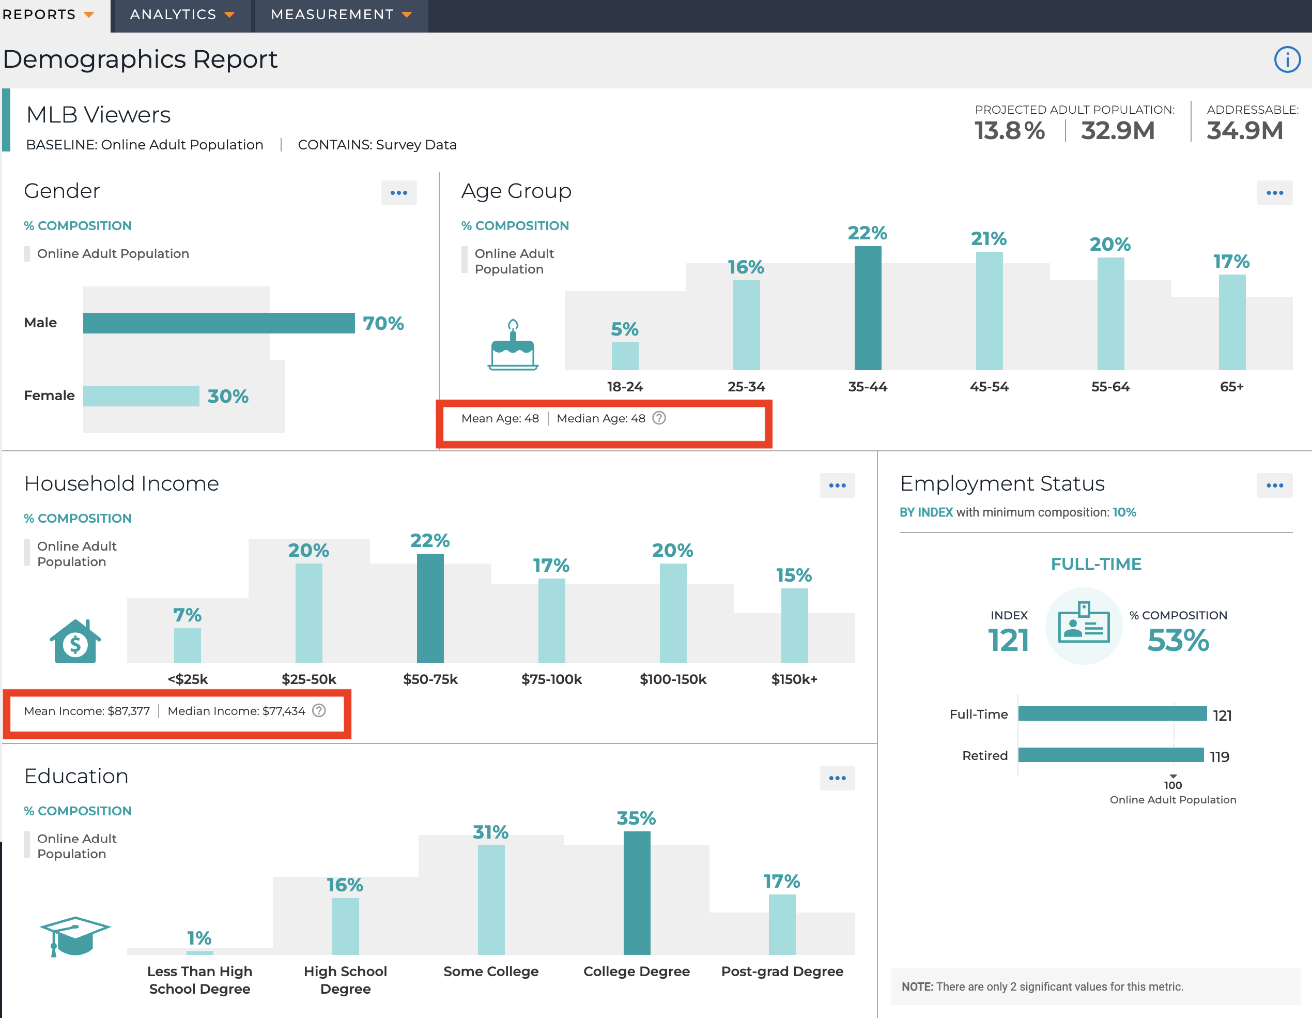Click the 32.9M projected adult population value
This screenshot has height=1018, width=1312.
coord(1117,130)
